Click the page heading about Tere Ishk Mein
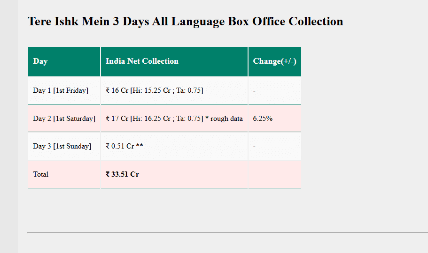Screen dimensions: 428x253 pyautogui.click(x=185, y=22)
